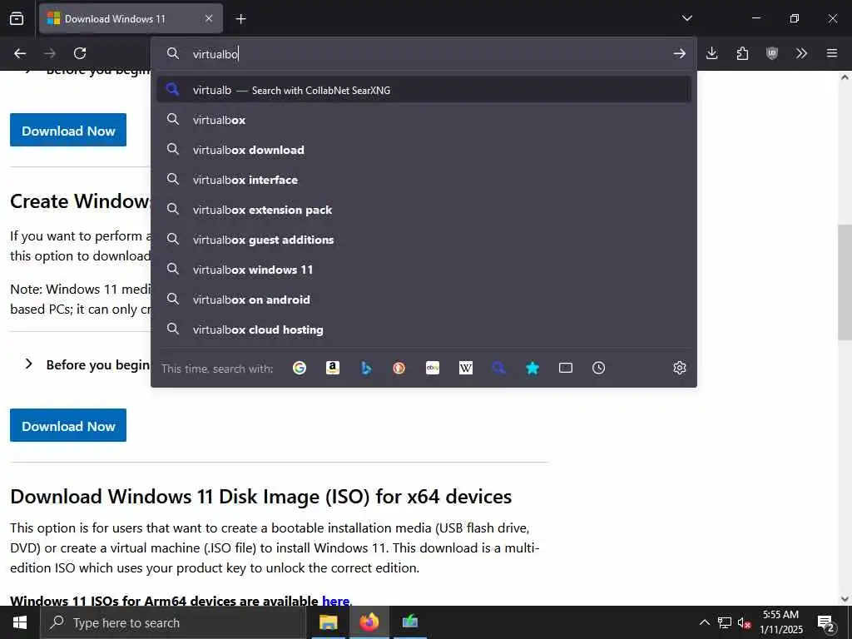Viewport: 852px width, 639px height.
Task: Close the Download Windows 11 tab
Action: (x=209, y=18)
